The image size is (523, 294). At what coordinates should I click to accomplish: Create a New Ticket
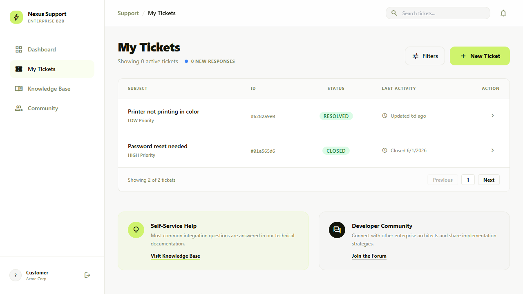[480, 56]
